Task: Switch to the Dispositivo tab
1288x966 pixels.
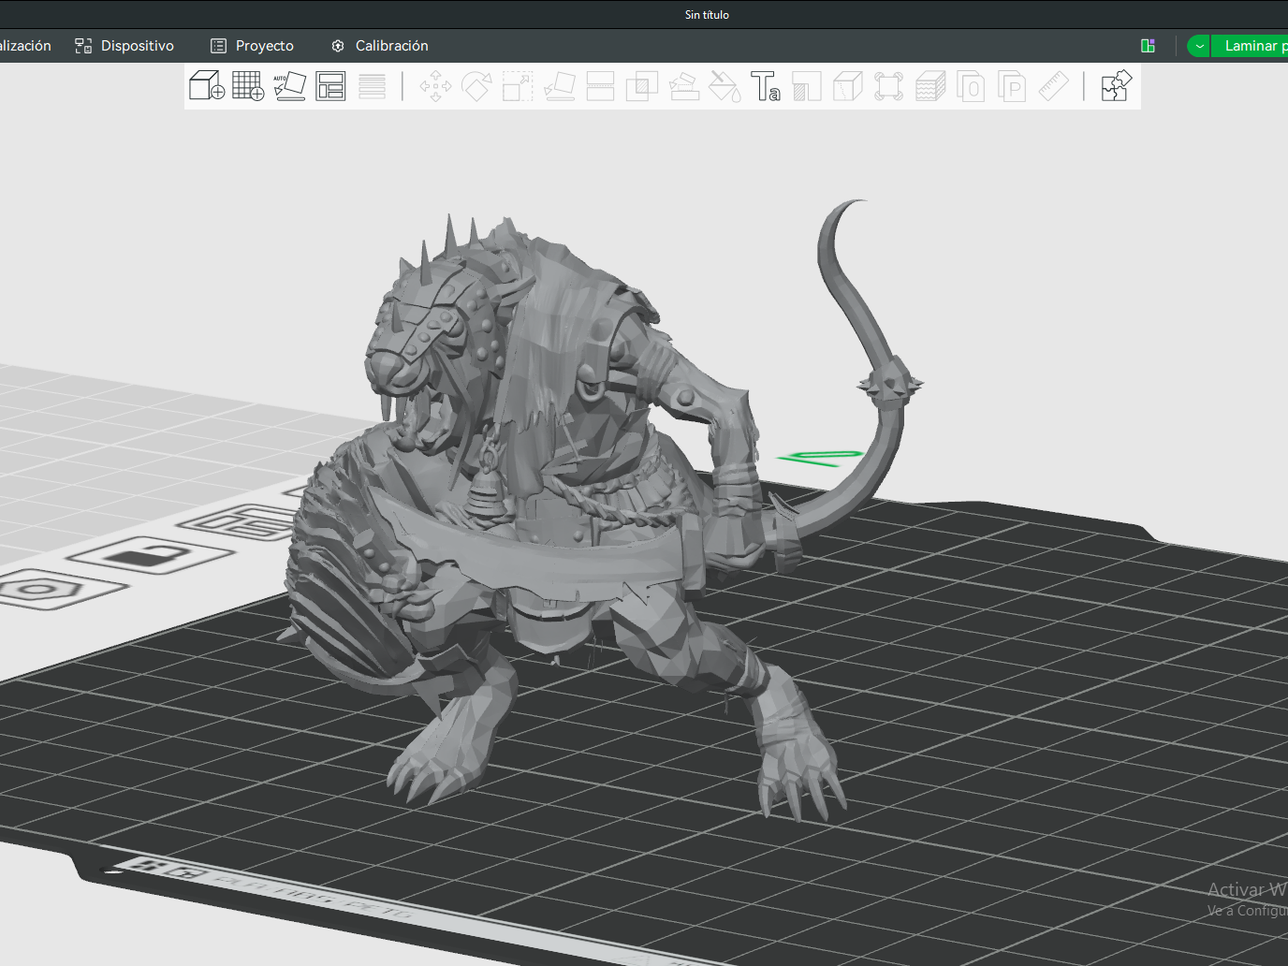Action: (x=124, y=46)
